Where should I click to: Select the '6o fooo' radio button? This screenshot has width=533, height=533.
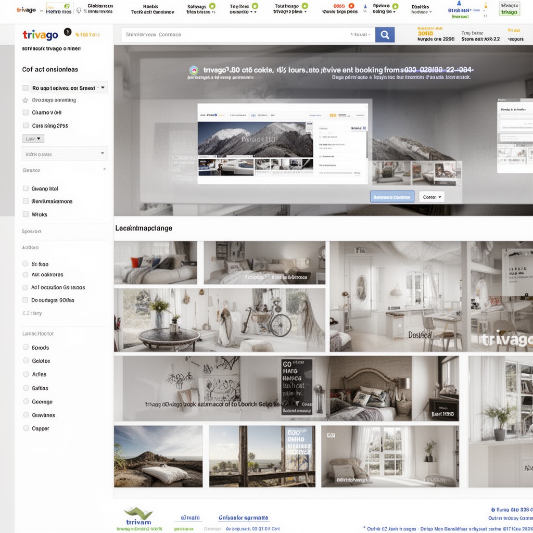[25, 264]
